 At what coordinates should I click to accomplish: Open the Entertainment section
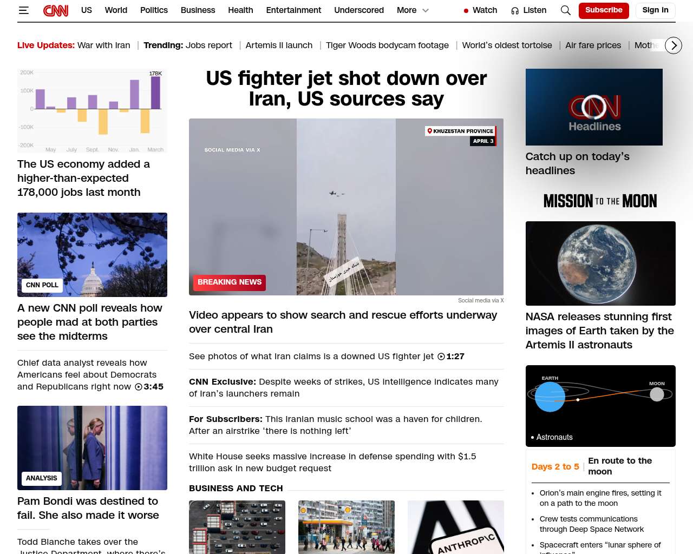pos(293,10)
